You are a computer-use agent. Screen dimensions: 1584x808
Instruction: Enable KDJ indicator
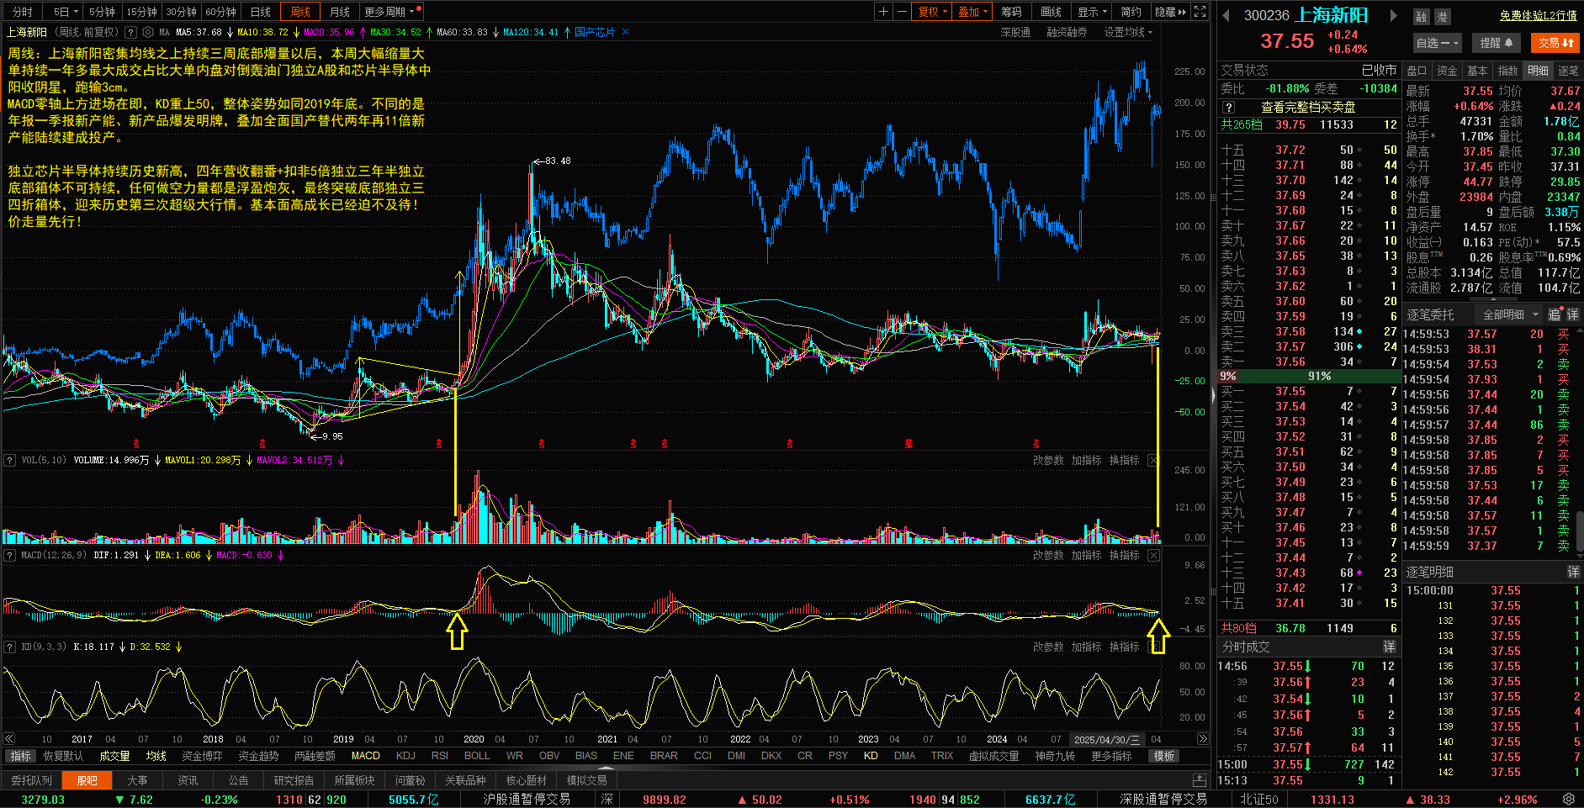405,756
